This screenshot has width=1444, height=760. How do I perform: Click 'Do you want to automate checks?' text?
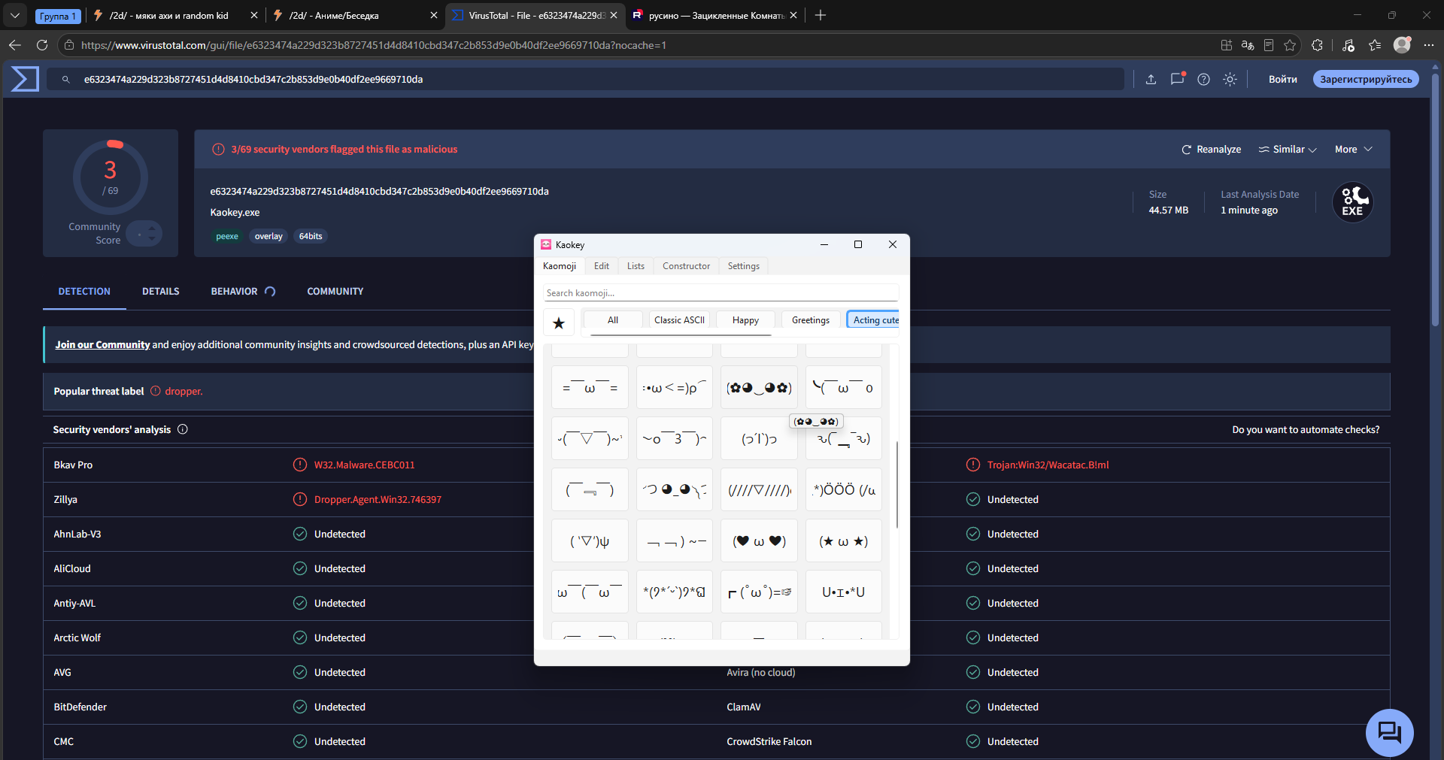point(1306,430)
